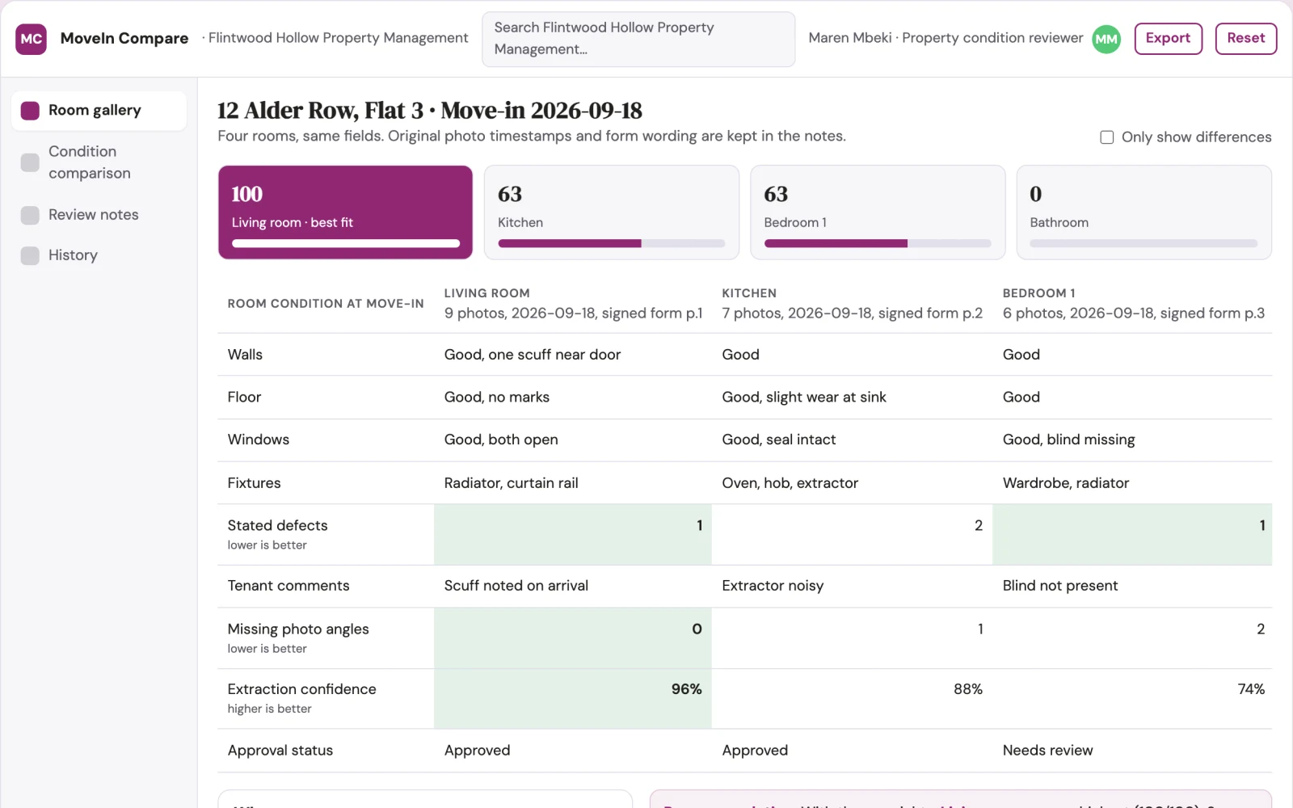Click the MC MoveIn Compare logo
1293x808 pixels.
point(31,39)
